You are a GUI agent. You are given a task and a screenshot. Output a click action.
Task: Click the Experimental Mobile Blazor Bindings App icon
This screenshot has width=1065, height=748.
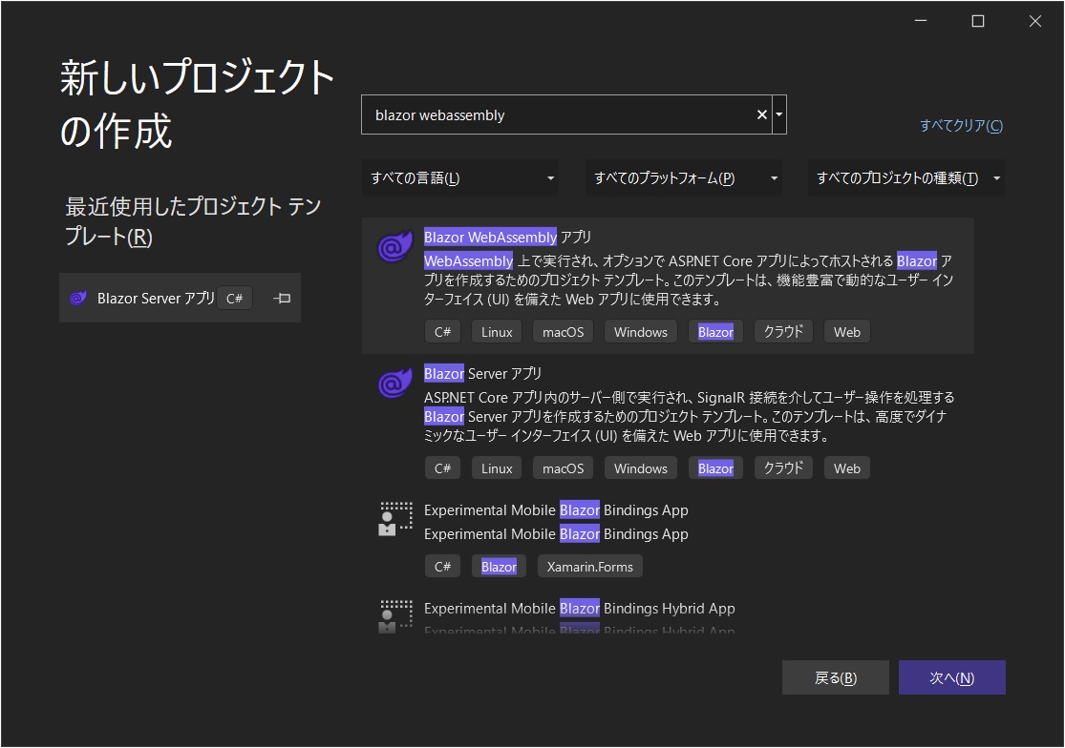coord(395,519)
